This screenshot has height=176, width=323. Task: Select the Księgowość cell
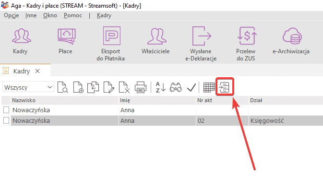click(286, 121)
